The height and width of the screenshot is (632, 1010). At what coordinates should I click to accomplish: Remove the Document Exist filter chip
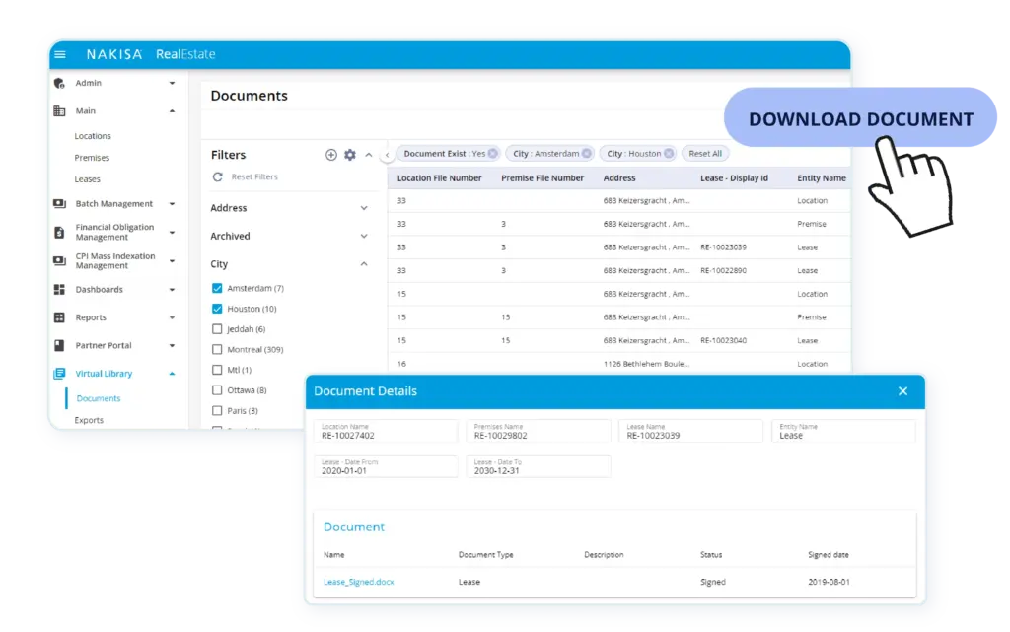493,154
